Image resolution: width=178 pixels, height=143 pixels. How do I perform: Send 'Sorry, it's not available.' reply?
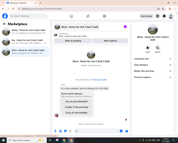77,113
